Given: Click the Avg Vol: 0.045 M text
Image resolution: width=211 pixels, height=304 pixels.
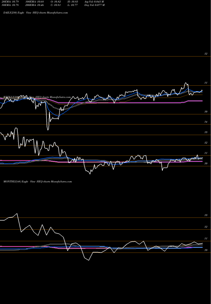Looking at the screenshot, I should click(x=94, y=2).
